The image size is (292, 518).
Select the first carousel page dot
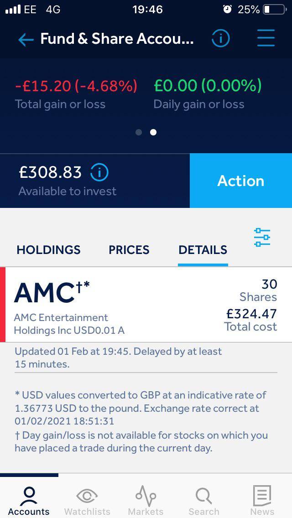coord(139,132)
